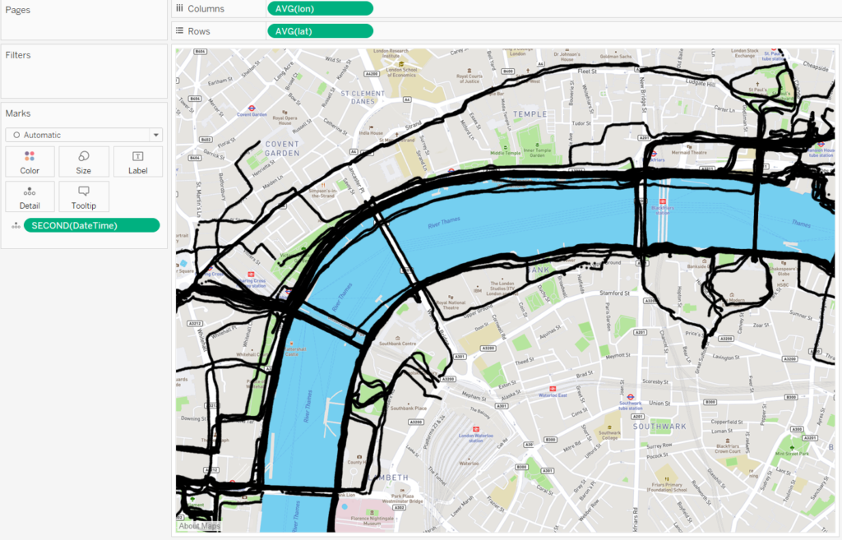Click the Waterloo East station icon
Viewport: 842px width, 540px height.
point(552,389)
